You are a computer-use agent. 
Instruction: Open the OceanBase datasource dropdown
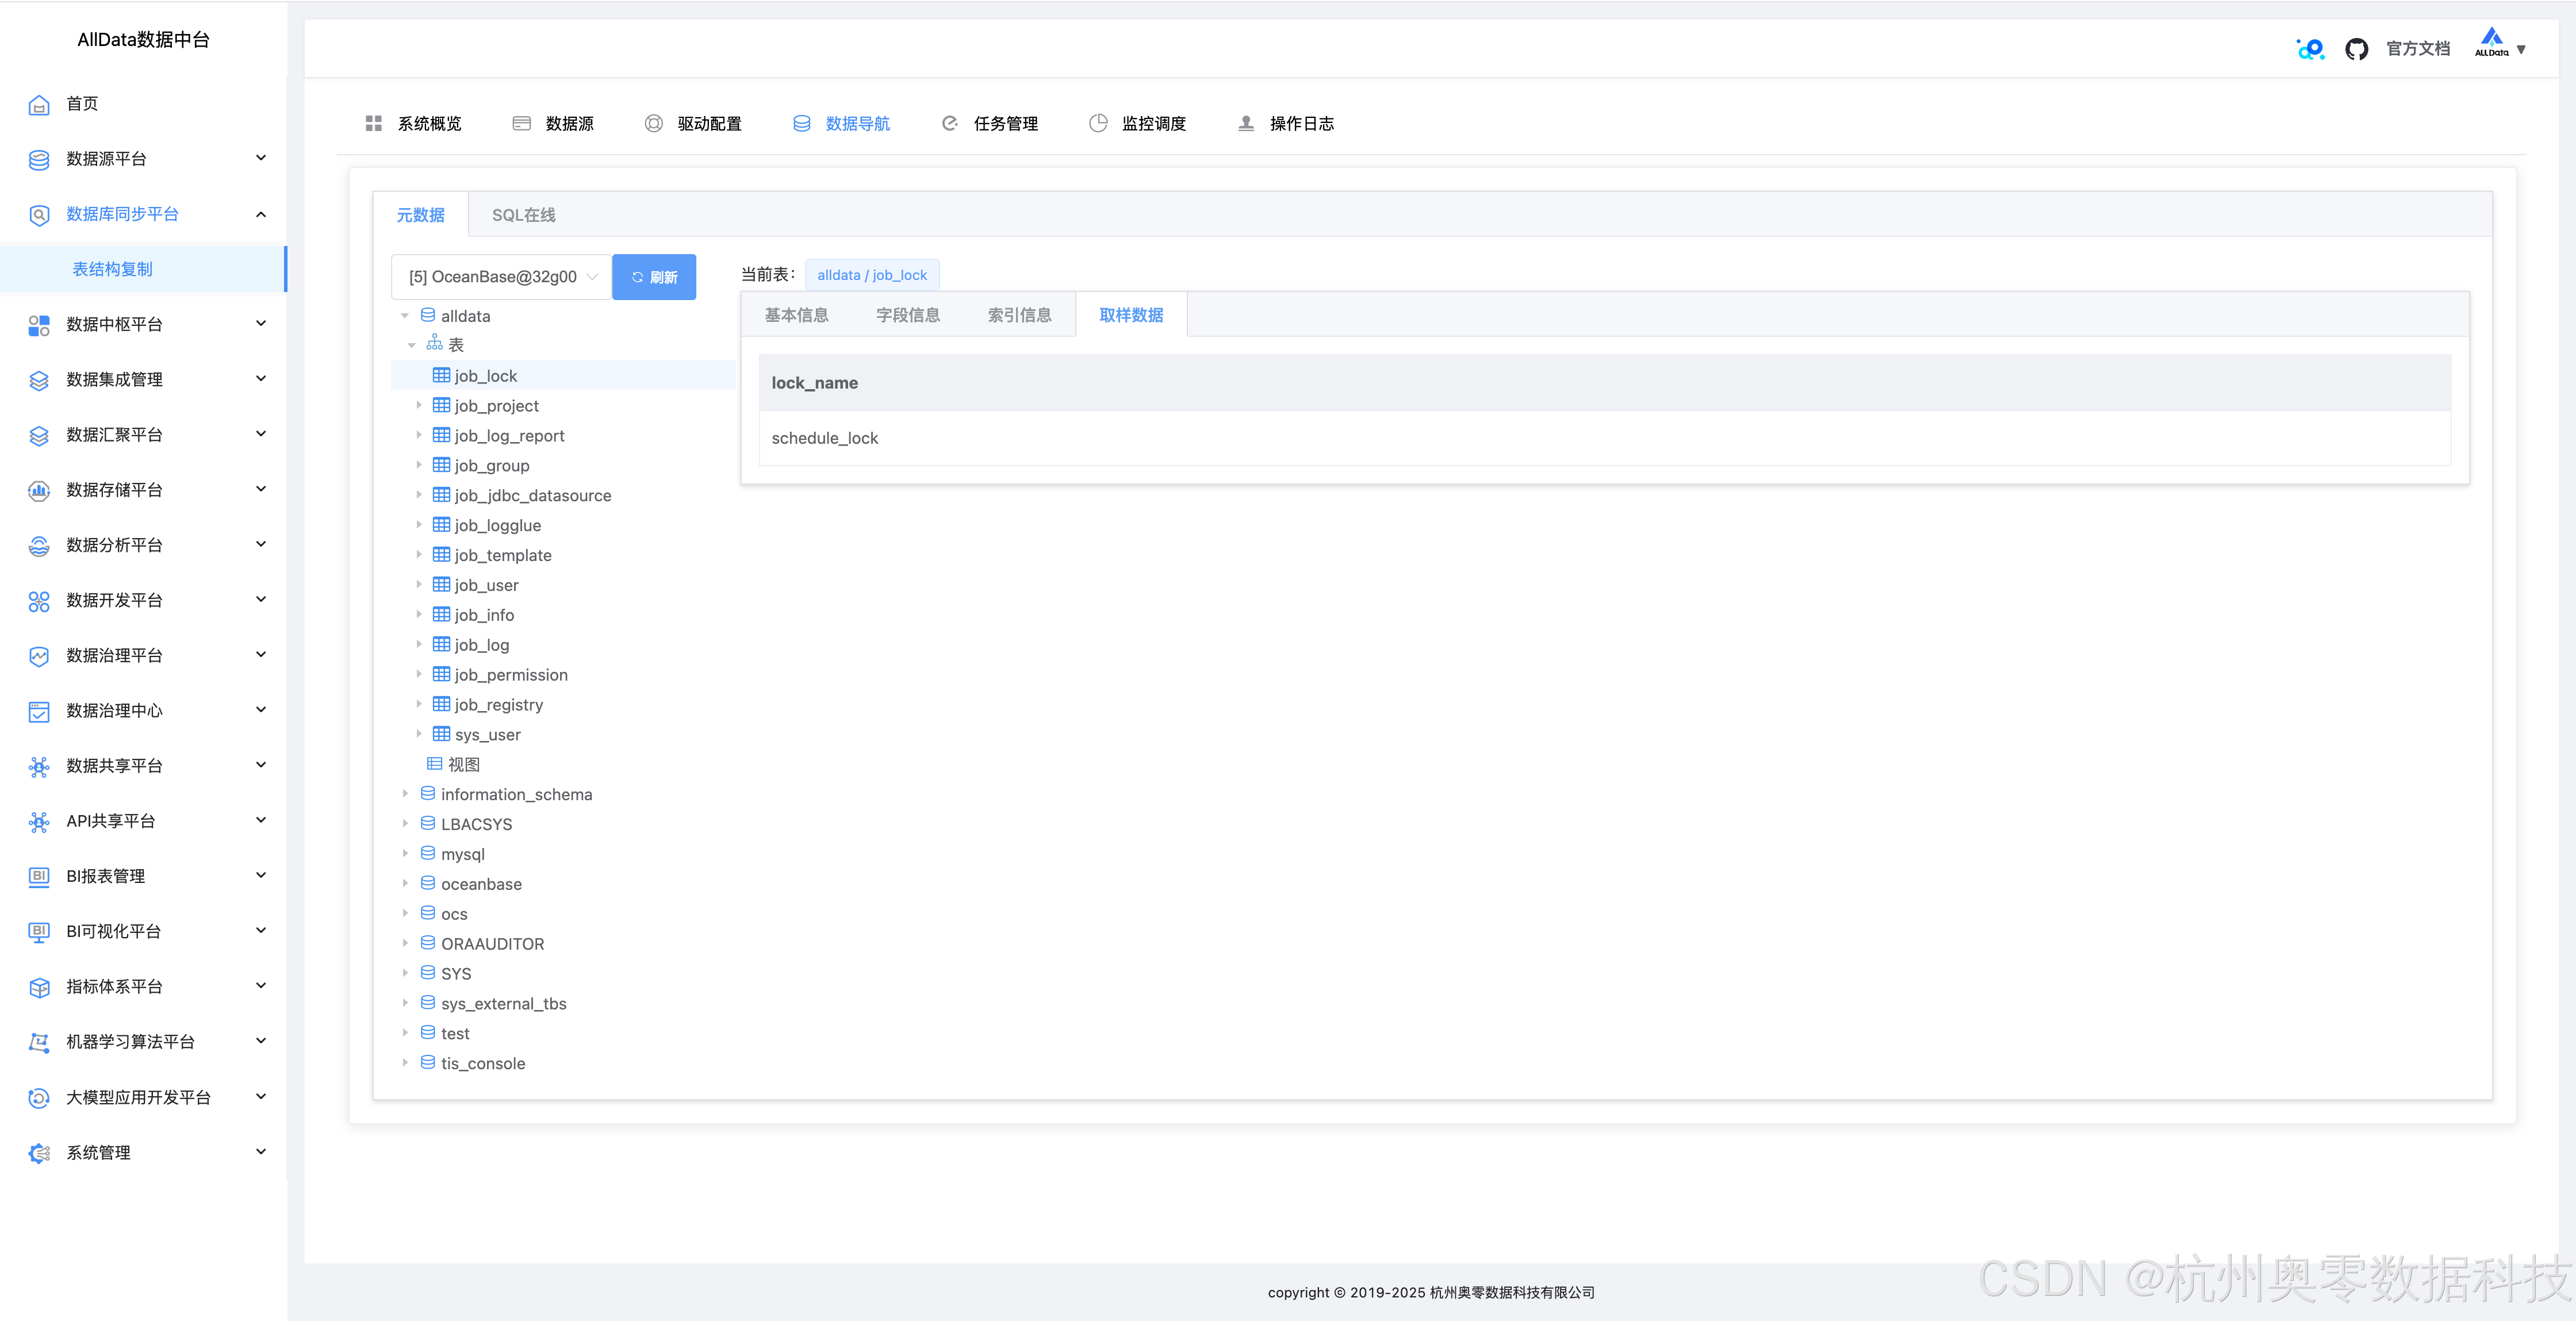pos(501,277)
